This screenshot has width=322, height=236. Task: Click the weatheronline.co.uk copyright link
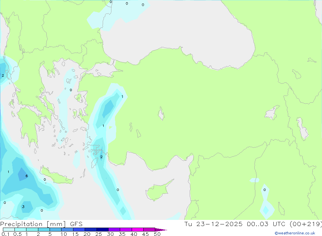tap(295, 233)
